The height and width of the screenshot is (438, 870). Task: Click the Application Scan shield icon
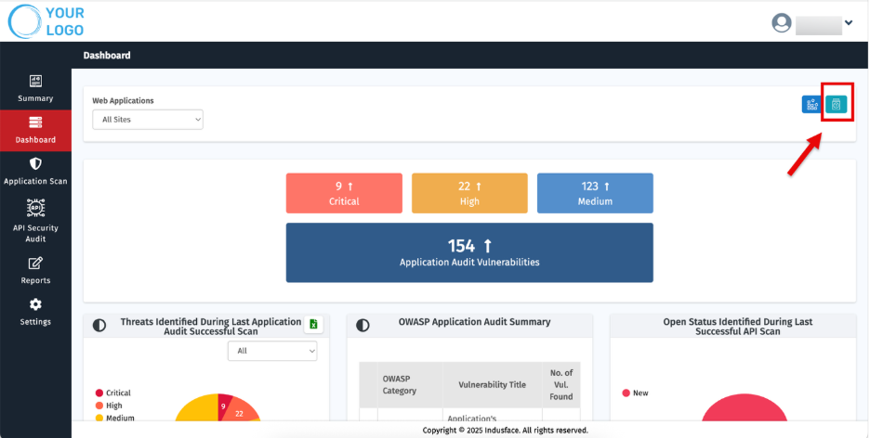(x=35, y=164)
